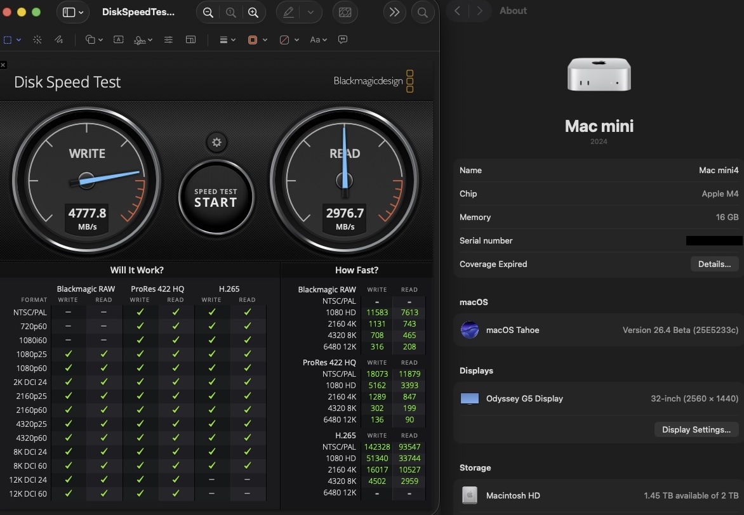Viewport: 744px width, 515px height.
Task: Click the 16 GB memory value
Action: pos(727,217)
